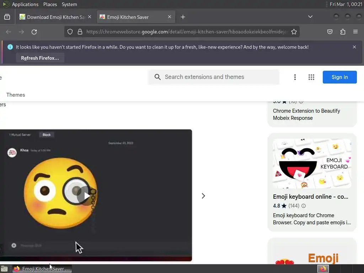364x273 pixels.
Task: Bookmark this page with star icon
Action: point(294,32)
